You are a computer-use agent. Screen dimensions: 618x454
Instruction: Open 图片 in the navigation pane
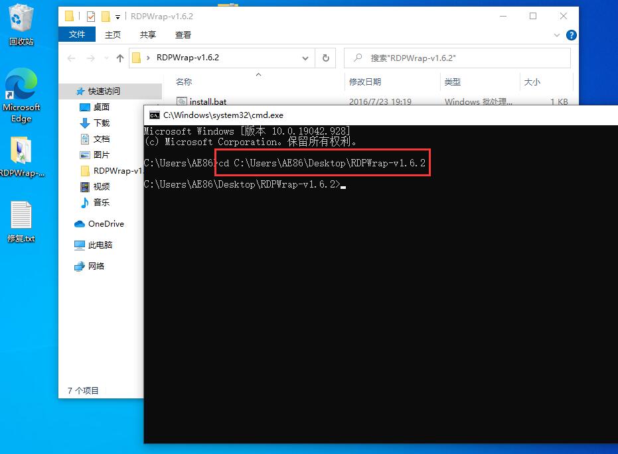click(x=102, y=154)
